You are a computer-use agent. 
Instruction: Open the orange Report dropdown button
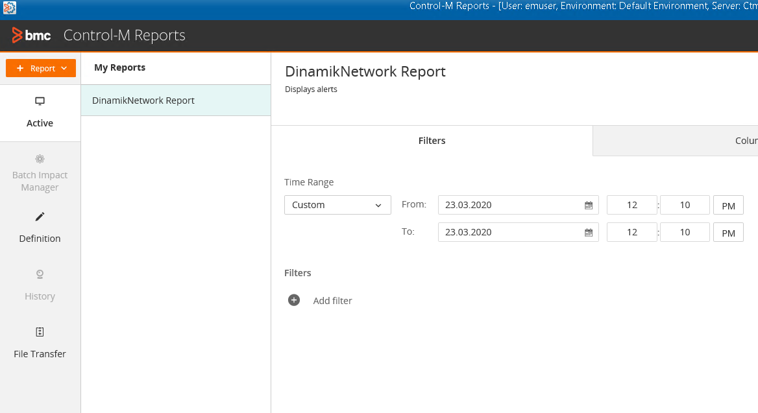(x=41, y=68)
